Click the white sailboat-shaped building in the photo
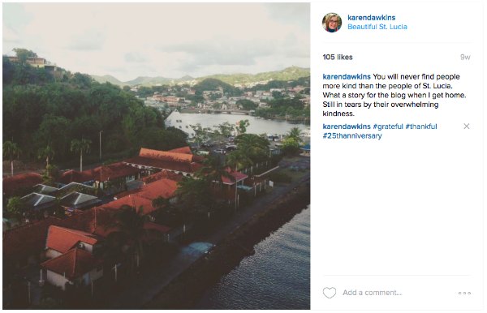Viewport: 487px width, 313px height. click(176, 119)
